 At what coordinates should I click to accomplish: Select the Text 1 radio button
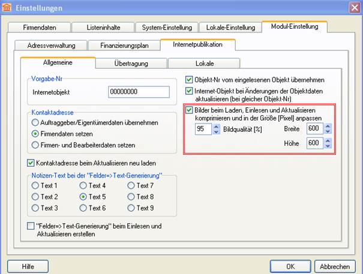click(x=44, y=185)
